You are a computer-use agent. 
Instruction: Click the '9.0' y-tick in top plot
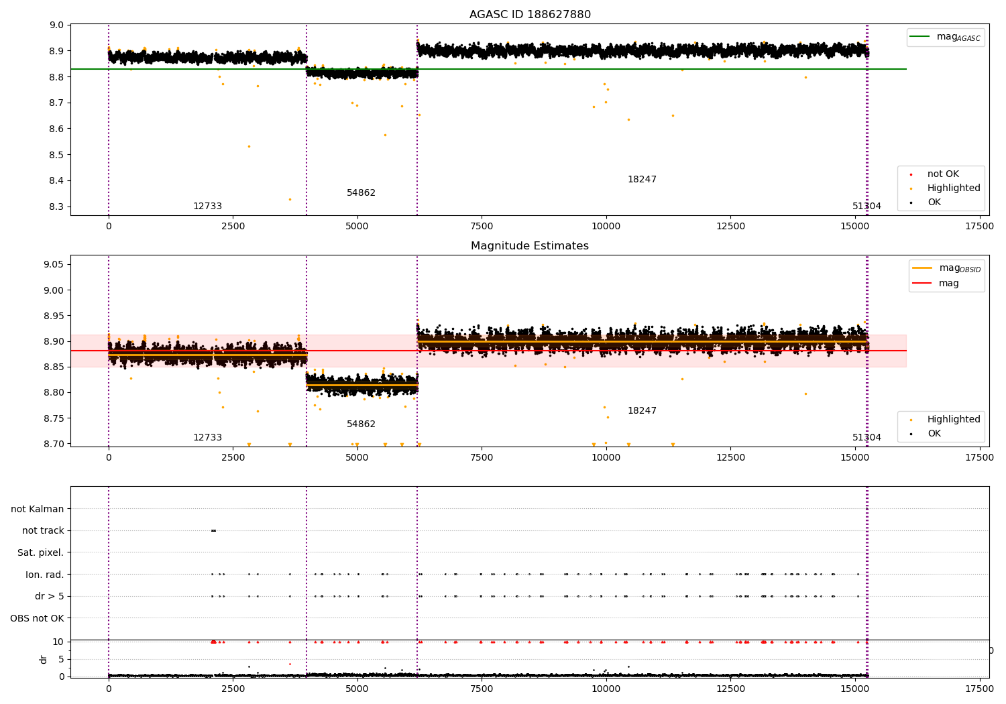coord(57,25)
